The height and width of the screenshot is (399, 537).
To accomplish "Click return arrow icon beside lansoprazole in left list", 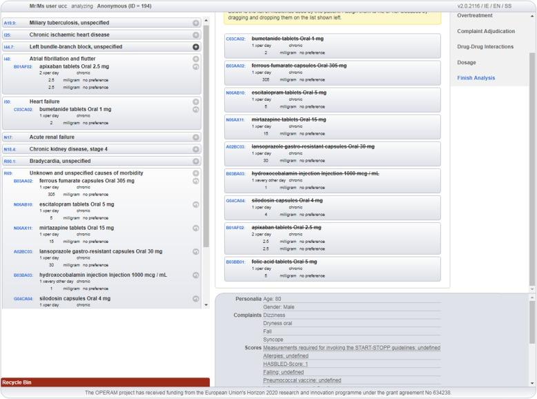I will [195, 251].
